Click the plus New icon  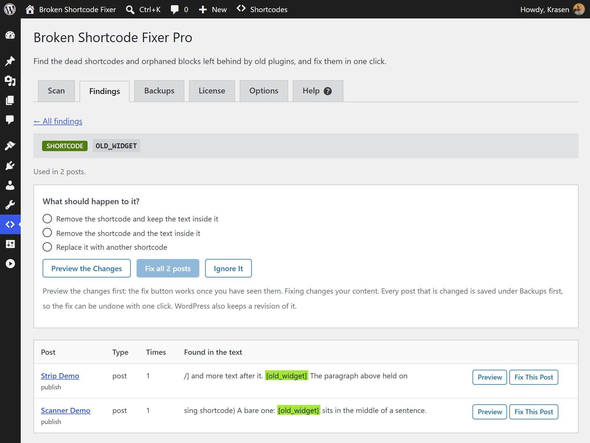click(203, 10)
